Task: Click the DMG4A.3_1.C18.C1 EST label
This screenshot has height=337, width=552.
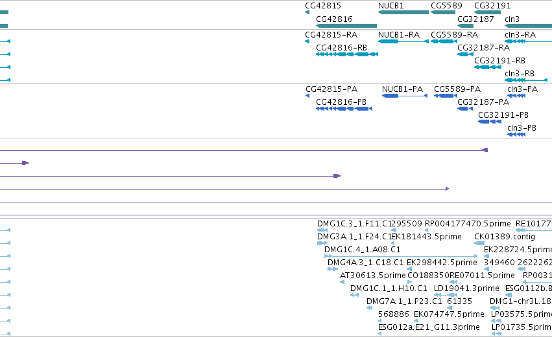Action: coord(365,263)
